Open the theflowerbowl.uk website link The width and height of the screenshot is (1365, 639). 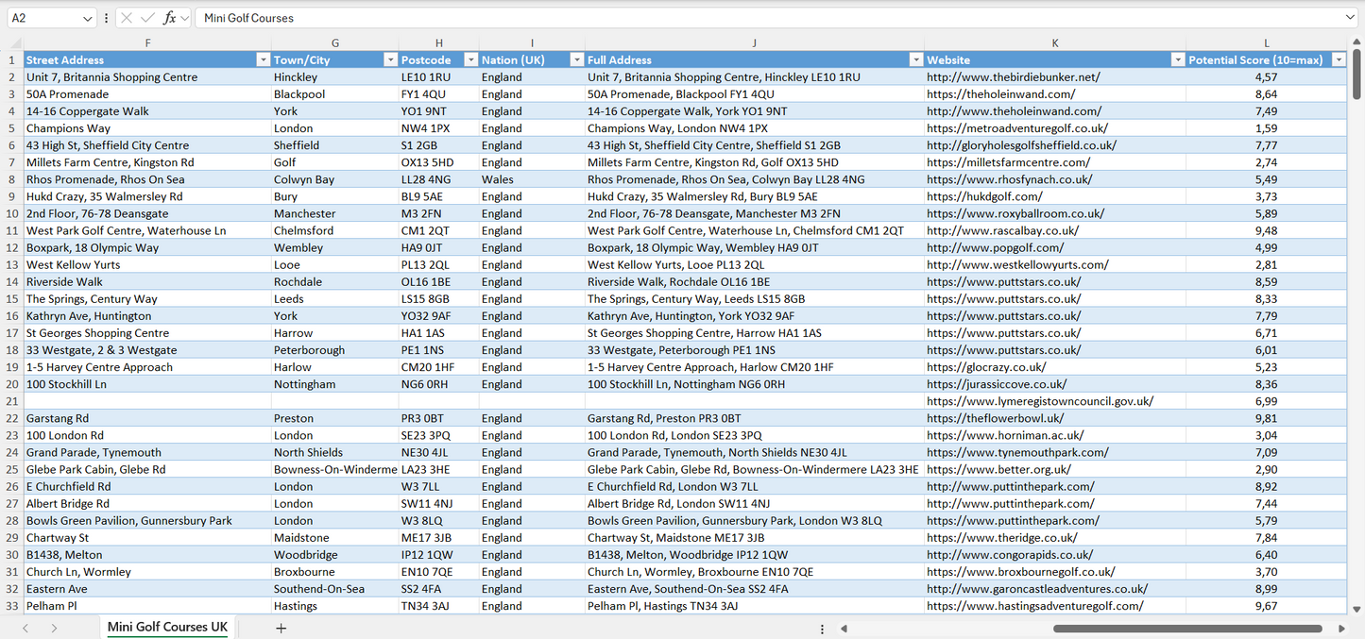click(995, 418)
